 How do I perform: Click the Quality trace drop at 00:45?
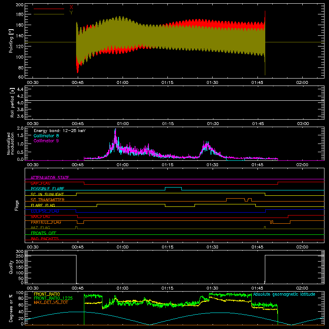pos(76,269)
